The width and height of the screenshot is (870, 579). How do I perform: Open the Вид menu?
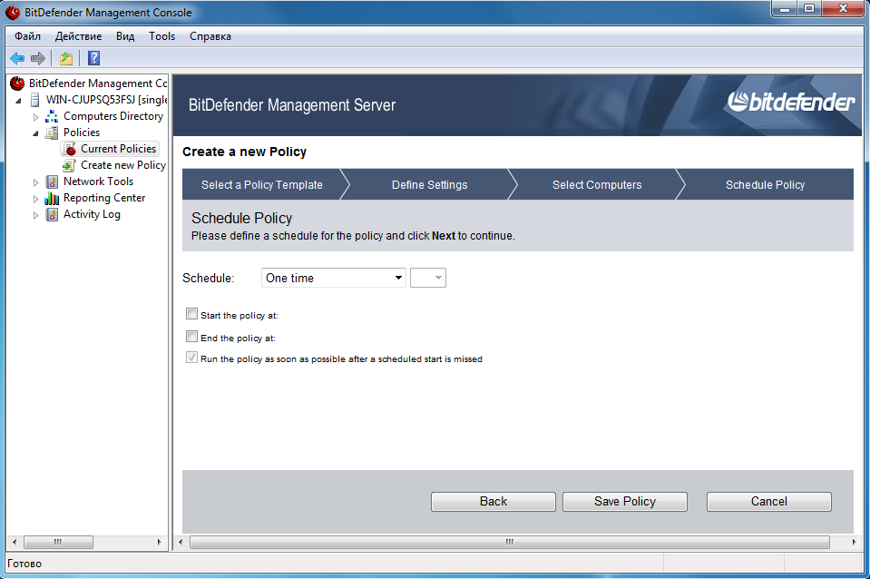125,36
